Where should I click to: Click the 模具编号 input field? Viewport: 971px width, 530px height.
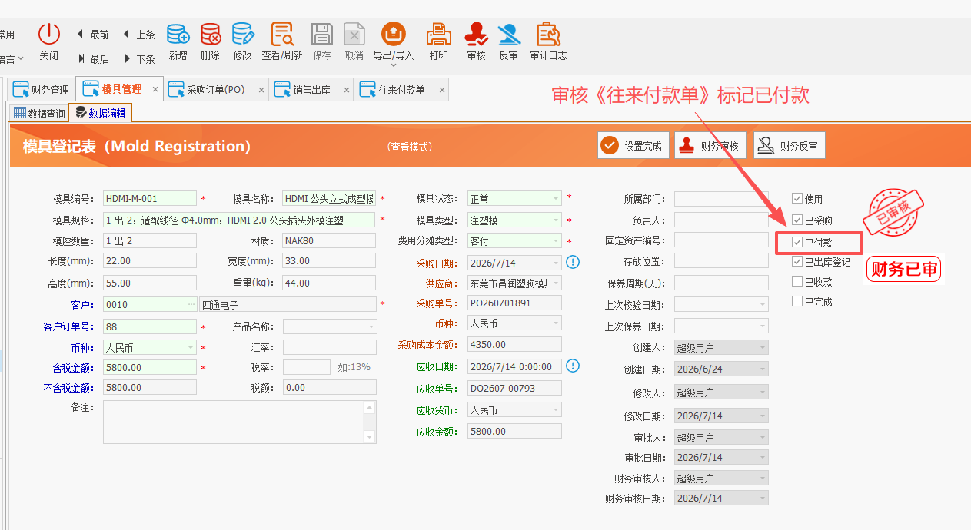pos(150,199)
